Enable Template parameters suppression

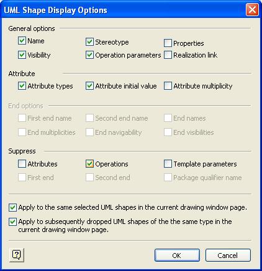[x=168, y=164]
